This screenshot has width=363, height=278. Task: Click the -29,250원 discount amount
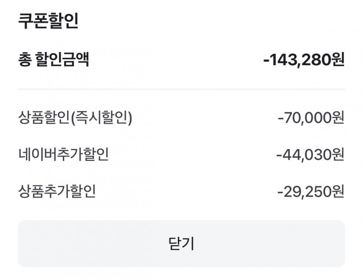click(x=311, y=191)
